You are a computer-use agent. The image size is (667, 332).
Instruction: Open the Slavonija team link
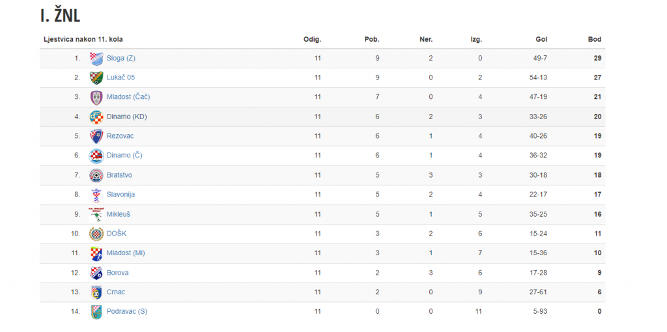tap(121, 195)
